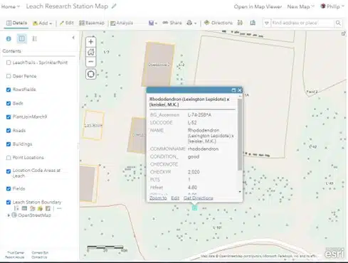The image size is (348, 263).
Task: Zoom out on the map
Action: click(91, 62)
